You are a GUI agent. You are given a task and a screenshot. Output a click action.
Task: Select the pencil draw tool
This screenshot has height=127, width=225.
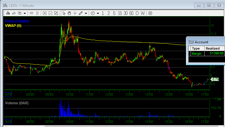coord(81,13)
